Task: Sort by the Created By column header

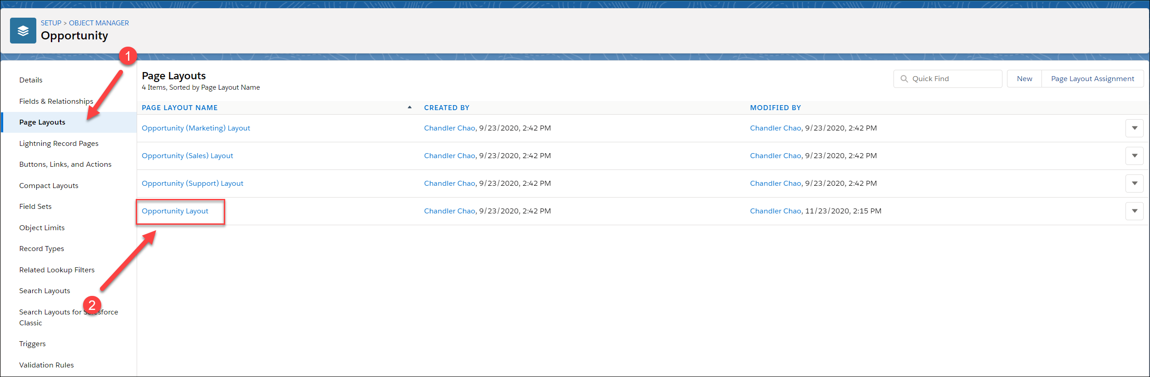Action: [x=447, y=108]
